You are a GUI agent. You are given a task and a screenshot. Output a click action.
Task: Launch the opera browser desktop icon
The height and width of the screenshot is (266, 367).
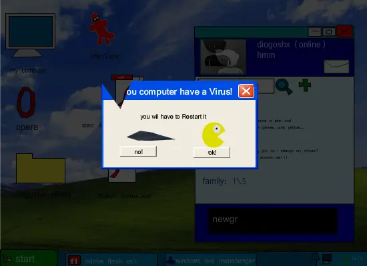[26, 103]
